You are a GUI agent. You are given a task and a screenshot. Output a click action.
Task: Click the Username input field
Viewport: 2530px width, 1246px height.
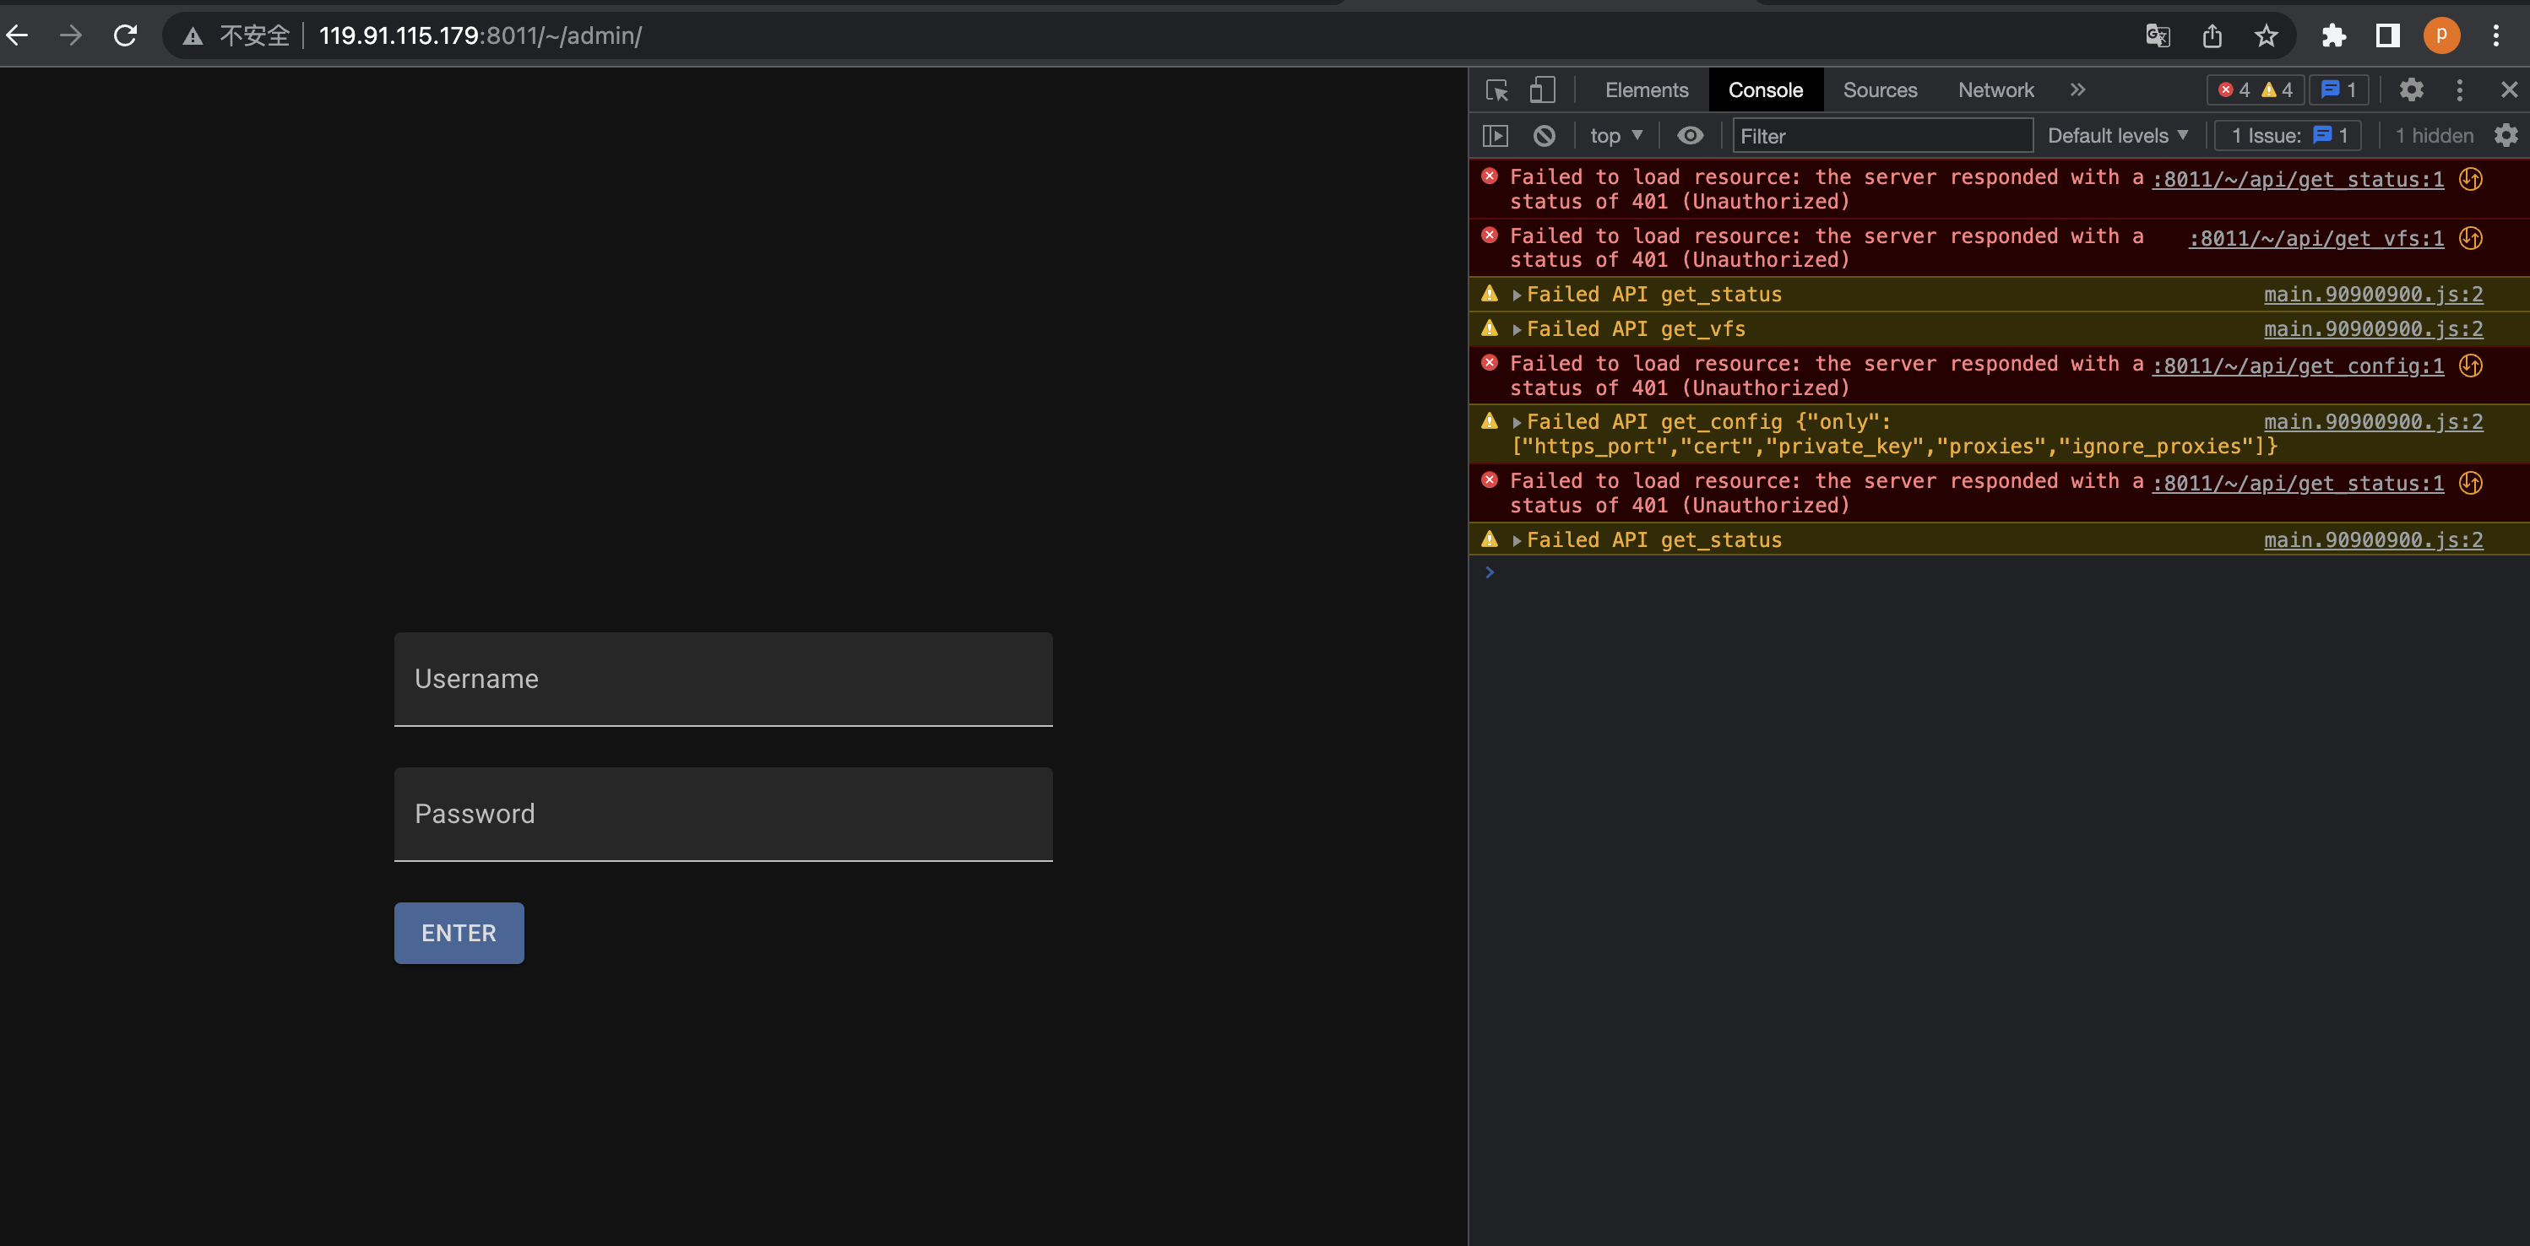click(x=723, y=679)
